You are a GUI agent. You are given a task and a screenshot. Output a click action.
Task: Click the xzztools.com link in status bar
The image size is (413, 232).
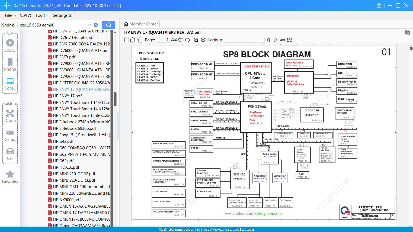[225, 229]
